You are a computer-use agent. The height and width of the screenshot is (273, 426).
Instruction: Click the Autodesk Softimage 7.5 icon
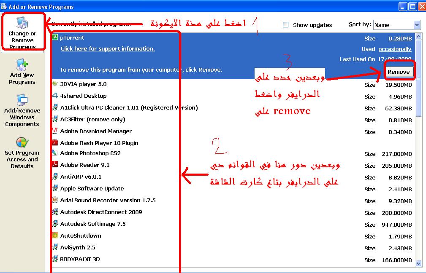55,224
